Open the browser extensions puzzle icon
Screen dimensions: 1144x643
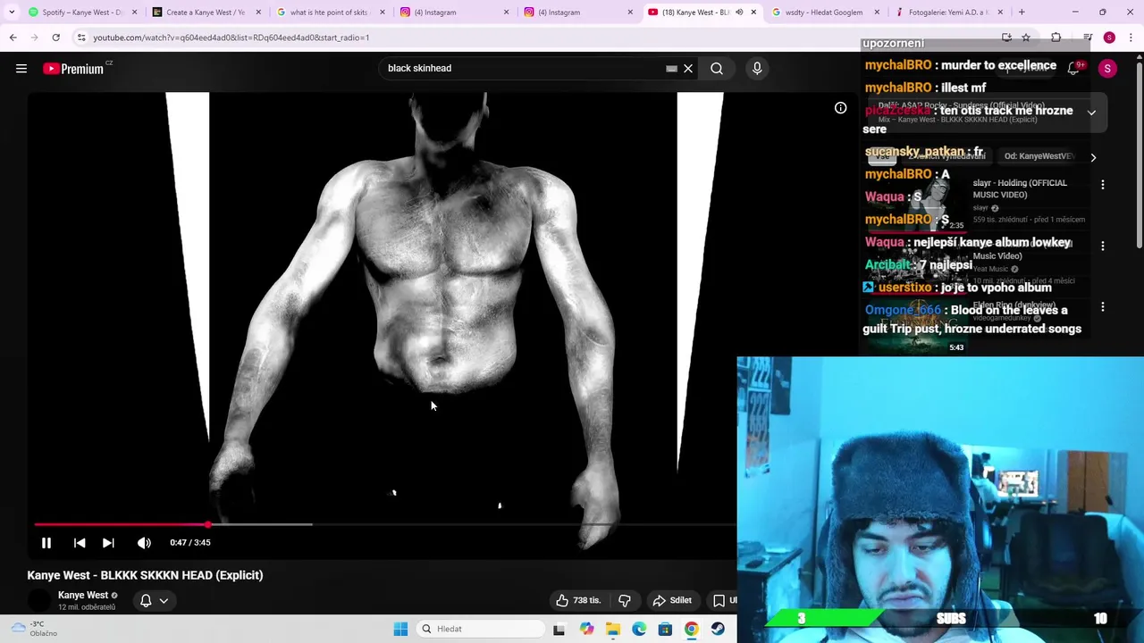[x=1056, y=38]
